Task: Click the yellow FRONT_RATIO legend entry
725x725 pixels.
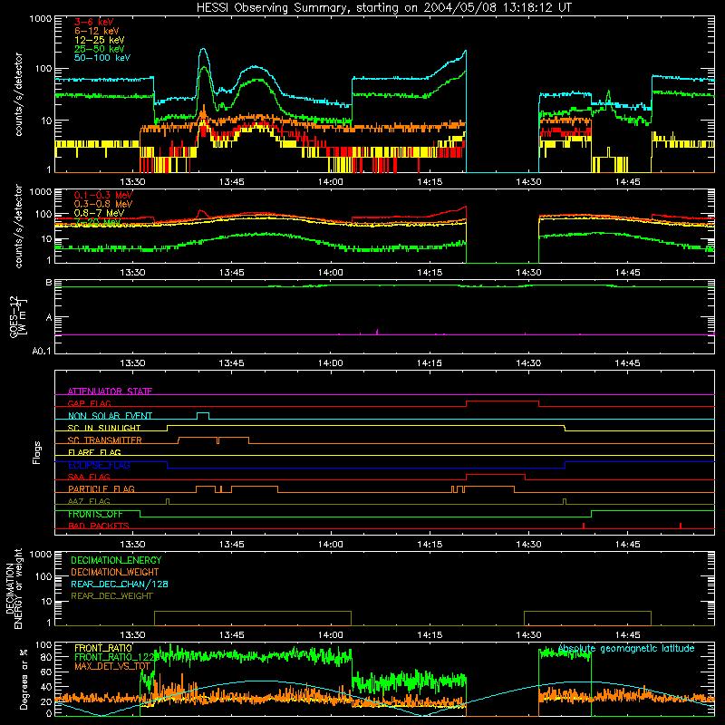Action: coord(103,648)
